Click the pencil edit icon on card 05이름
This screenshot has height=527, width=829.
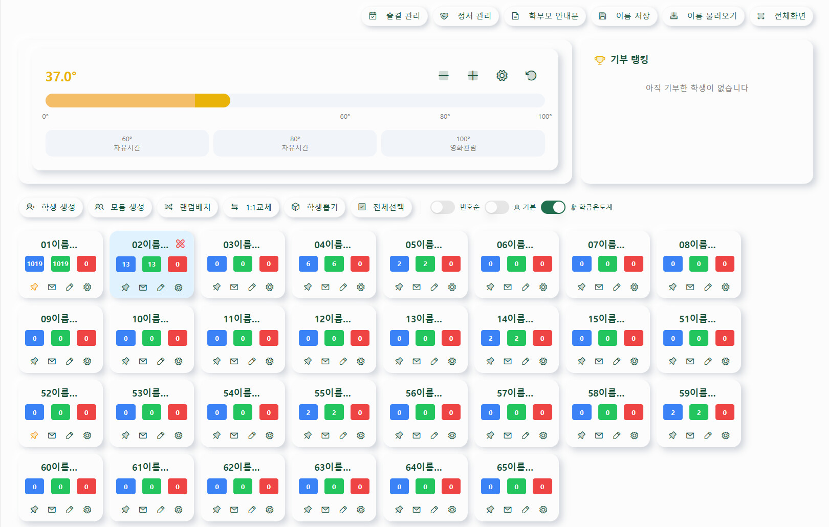point(434,287)
